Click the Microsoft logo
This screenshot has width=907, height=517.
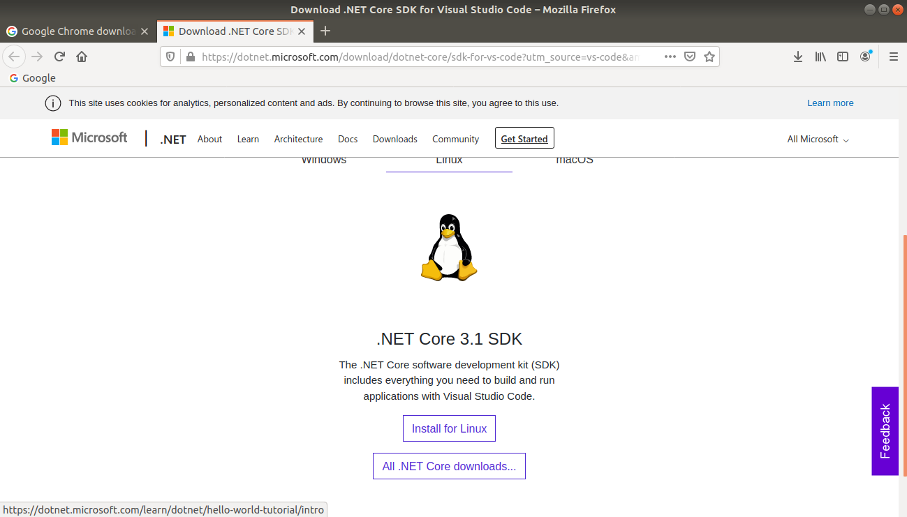pos(89,137)
